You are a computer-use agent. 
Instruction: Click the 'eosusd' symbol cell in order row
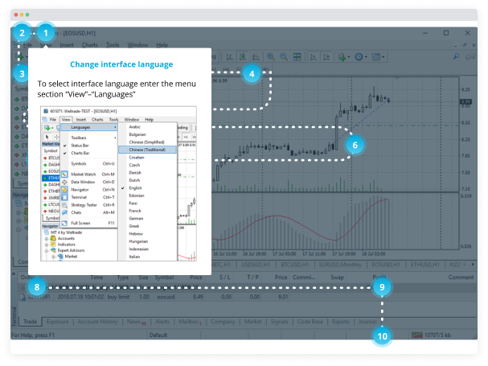tap(166, 297)
